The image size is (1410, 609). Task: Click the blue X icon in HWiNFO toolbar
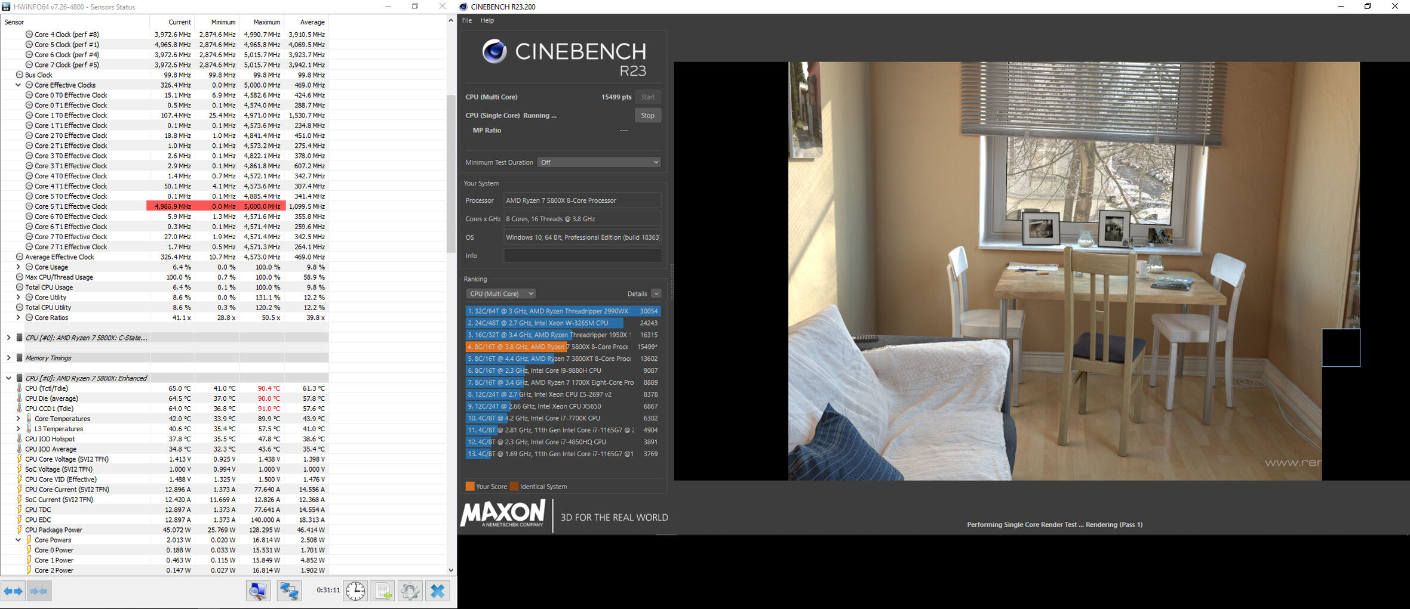point(438,591)
